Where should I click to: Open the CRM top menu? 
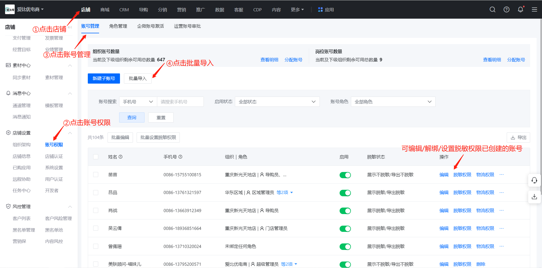point(124,10)
